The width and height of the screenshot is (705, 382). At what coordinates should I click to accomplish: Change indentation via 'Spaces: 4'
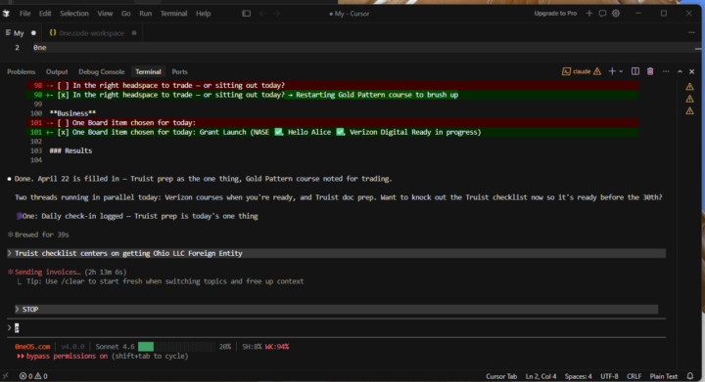578,376
